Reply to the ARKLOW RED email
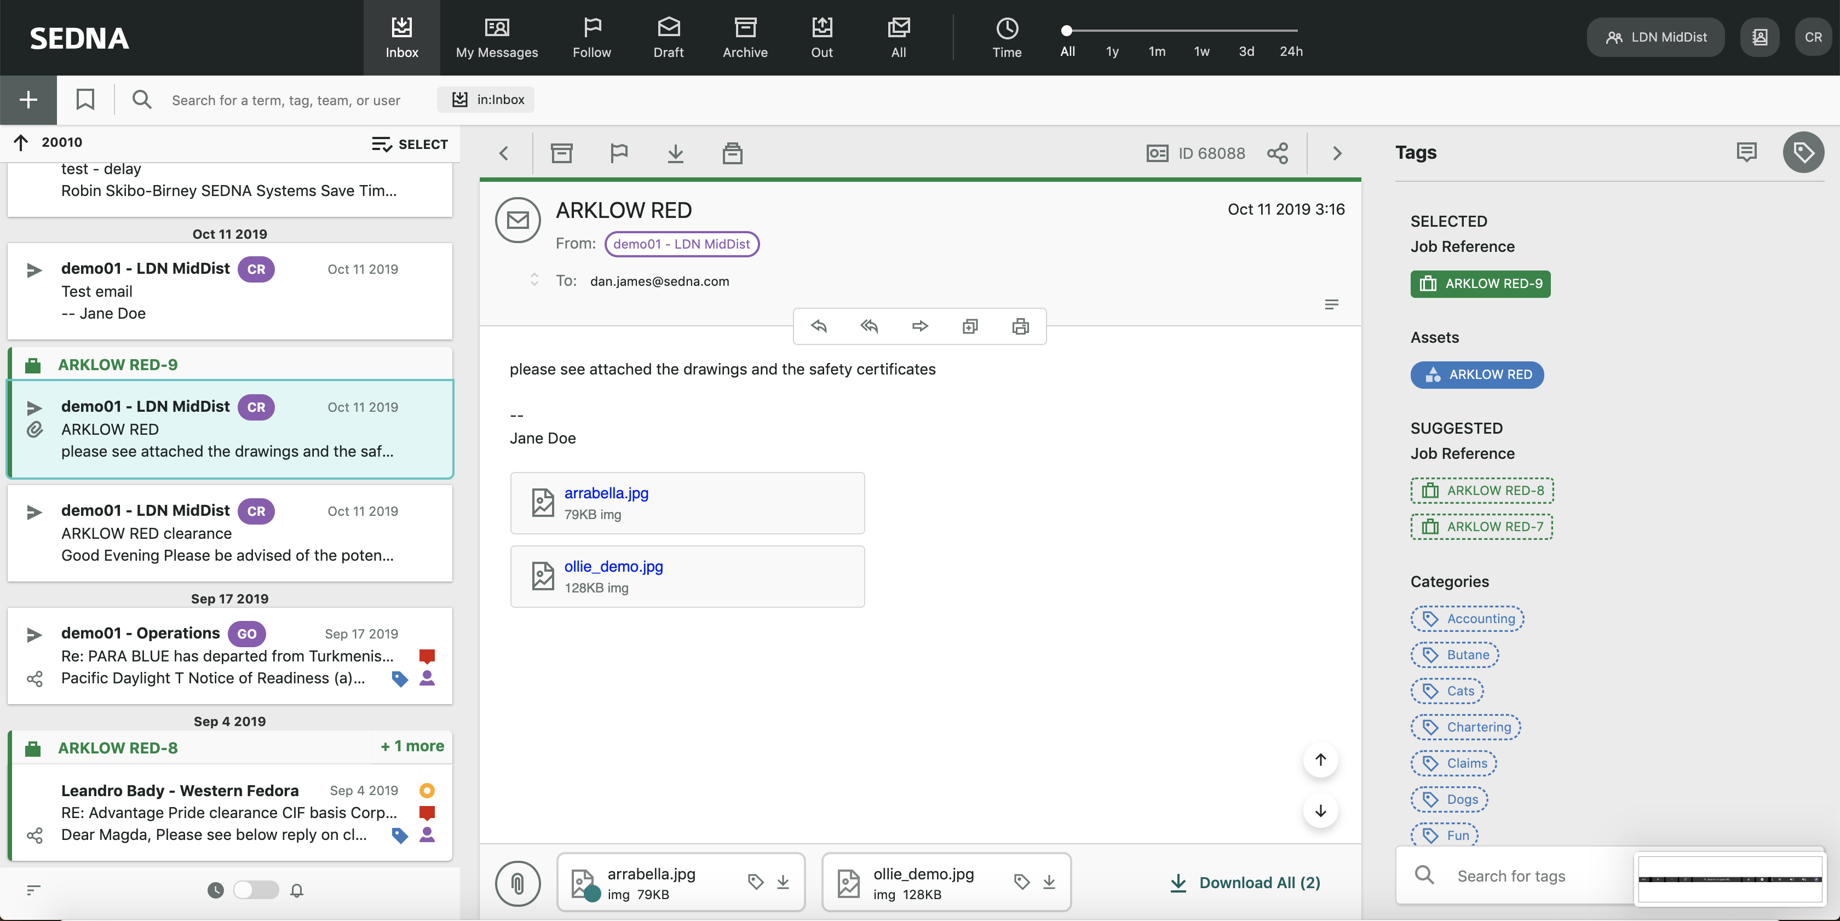The width and height of the screenshot is (1840, 921). pyautogui.click(x=819, y=326)
